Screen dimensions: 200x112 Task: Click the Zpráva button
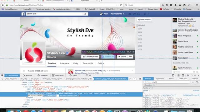[x=122, y=57]
